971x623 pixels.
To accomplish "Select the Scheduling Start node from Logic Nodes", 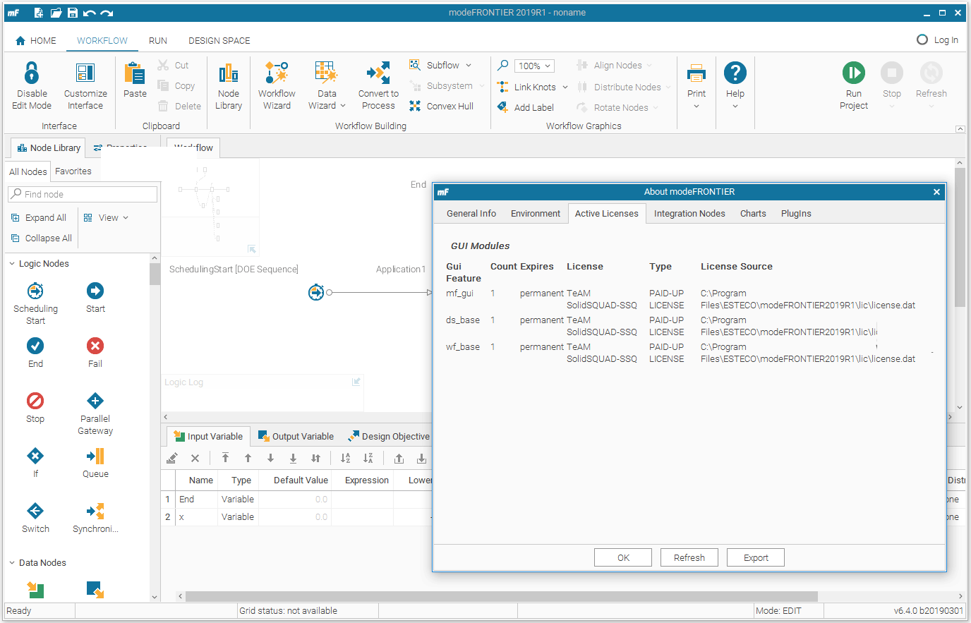I will click(35, 299).
